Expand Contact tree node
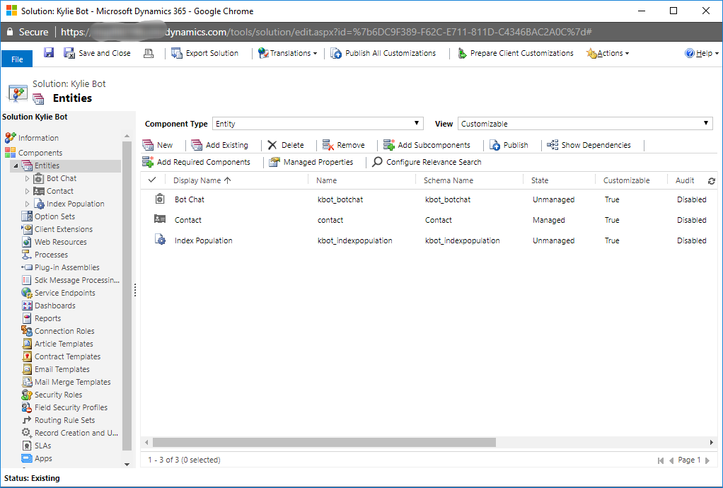The height and width of the screenshot is (488, 723). [x=27, y=191]
